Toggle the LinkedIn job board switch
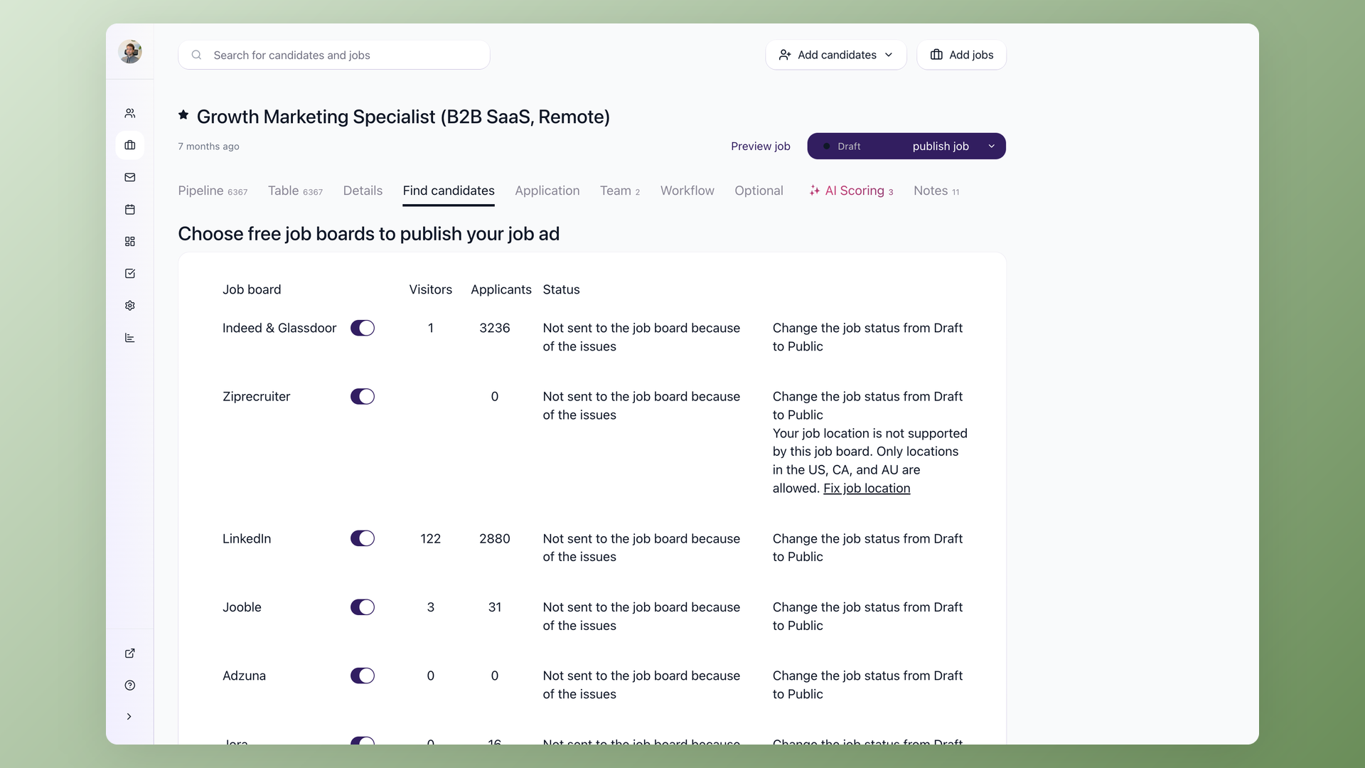Image resolution: width=1365 pixels, height=768 pixels. pyautogui.click(x=363, y=538)
